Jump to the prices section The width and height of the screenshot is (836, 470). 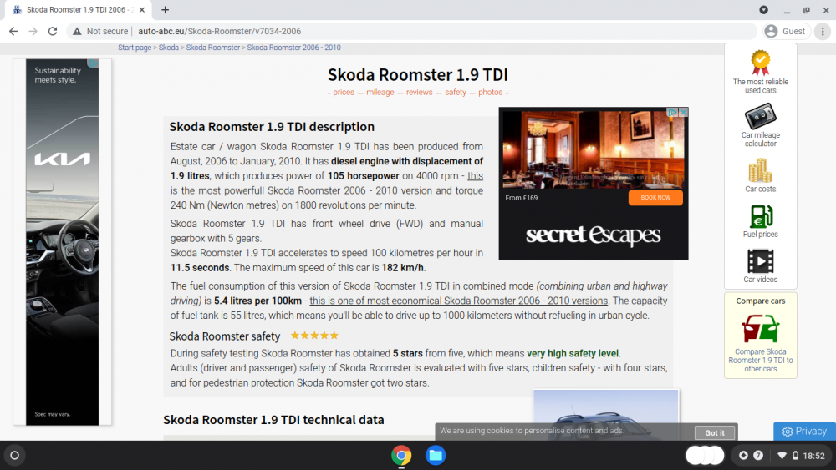[344, 92]
